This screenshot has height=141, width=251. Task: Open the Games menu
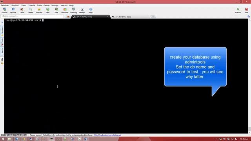(47, 5)
